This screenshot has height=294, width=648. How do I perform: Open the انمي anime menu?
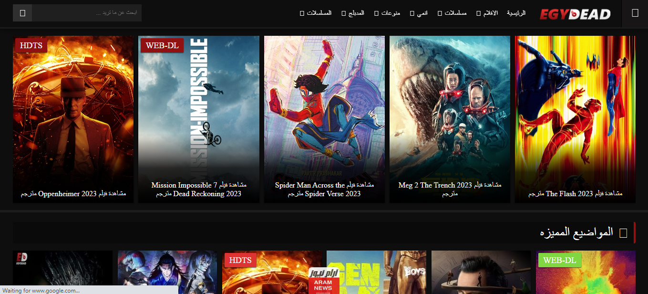(422, 13)
